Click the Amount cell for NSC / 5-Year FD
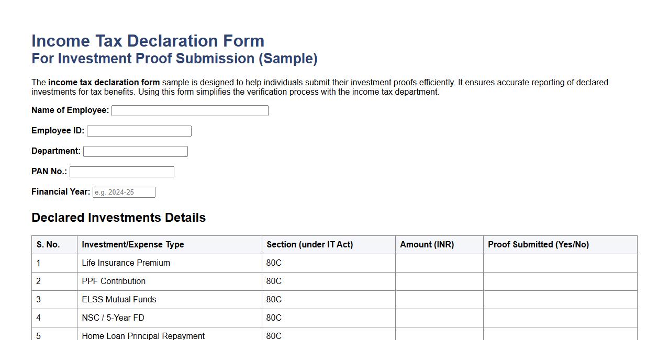This screenshot has width=669, height=340. (439, 318)
